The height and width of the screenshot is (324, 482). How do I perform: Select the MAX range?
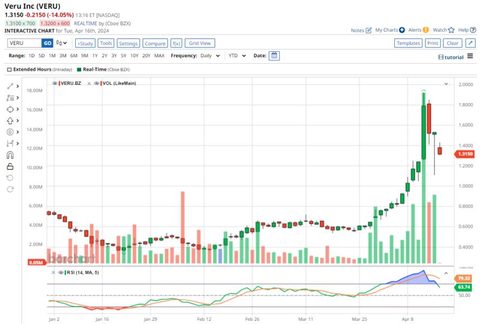159,56
